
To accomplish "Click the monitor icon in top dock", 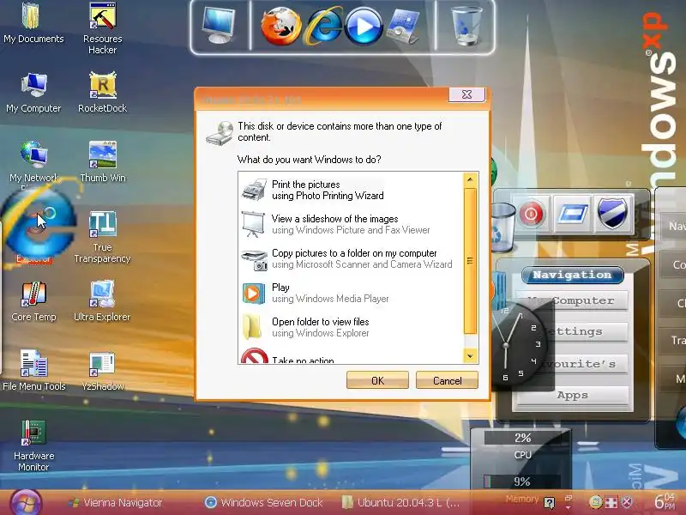I will pyautogui.click(x=219, y=25).
